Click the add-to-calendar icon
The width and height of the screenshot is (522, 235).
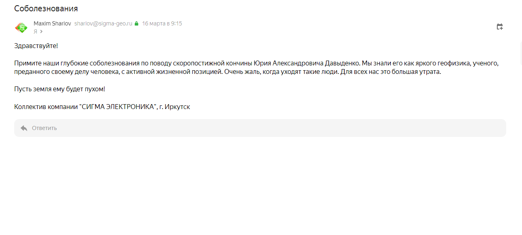(x=500, y=27)
